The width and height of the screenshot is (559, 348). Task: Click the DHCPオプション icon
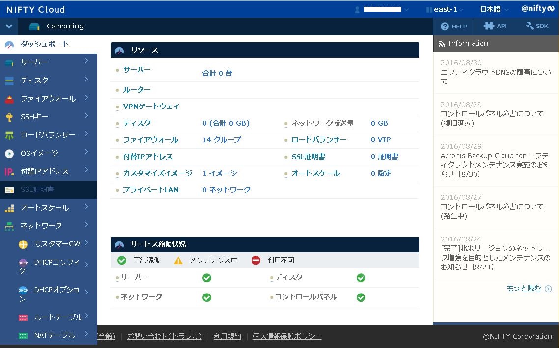click(x=23, y=290)
